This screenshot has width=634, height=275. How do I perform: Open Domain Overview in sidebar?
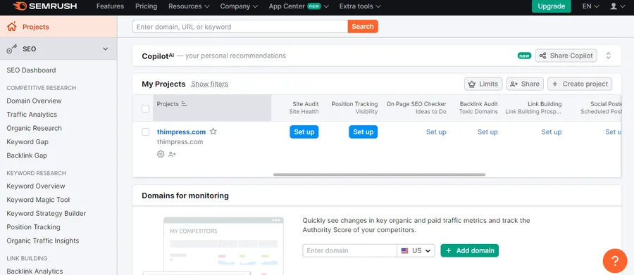click(34, 101)
